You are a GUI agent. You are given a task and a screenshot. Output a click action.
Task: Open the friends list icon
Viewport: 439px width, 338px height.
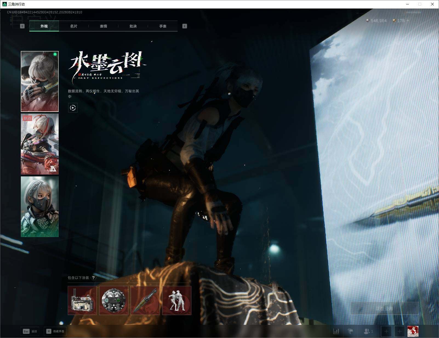(366, 331)
